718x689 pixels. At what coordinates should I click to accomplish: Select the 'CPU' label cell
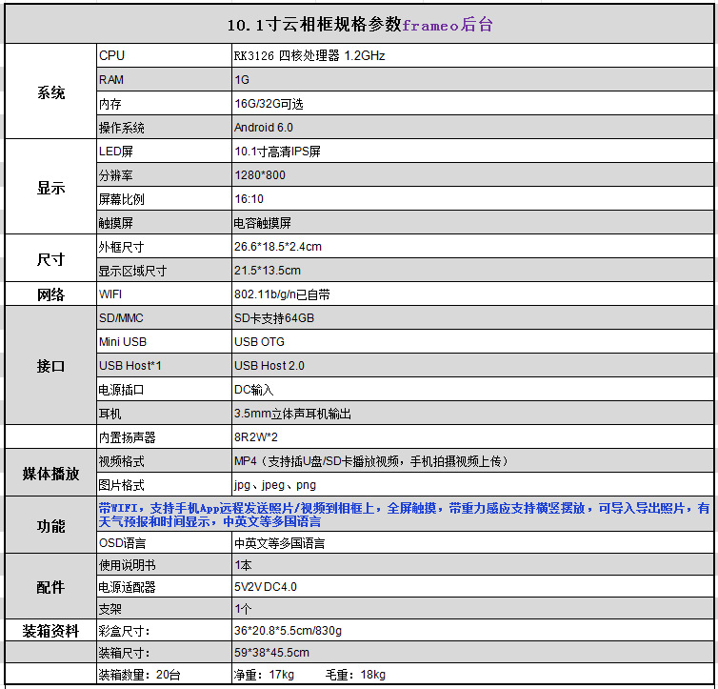coord(164,55)
